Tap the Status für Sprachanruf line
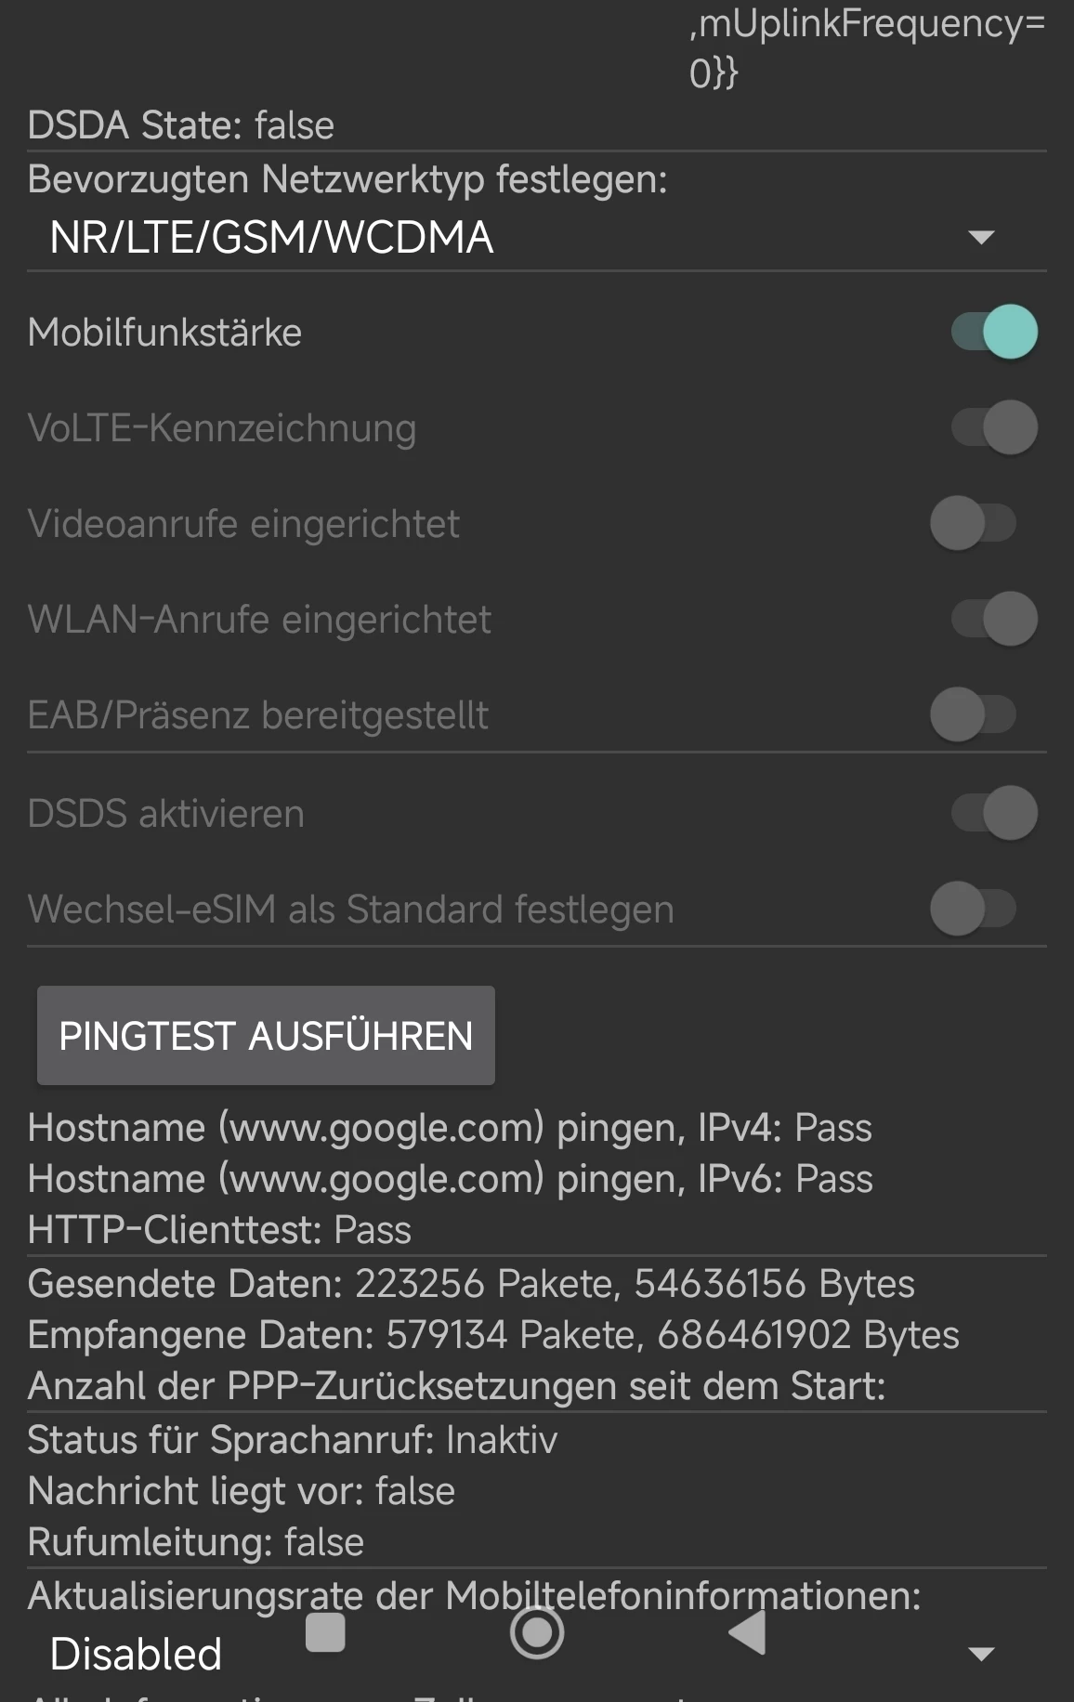The width and height of the screenshot is (1074, 1702). point(293,1440)
